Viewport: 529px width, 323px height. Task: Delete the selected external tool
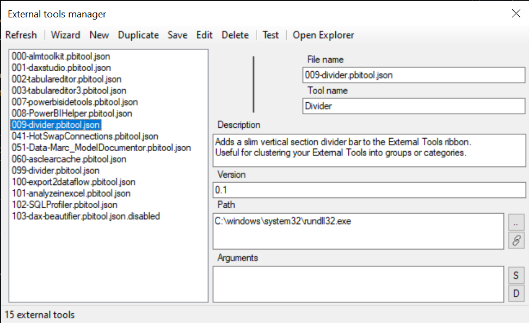235,35
